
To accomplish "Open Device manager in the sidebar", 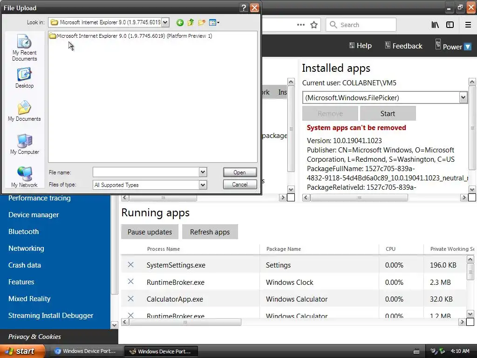I will pyautogui.click(x=34, y=215).
